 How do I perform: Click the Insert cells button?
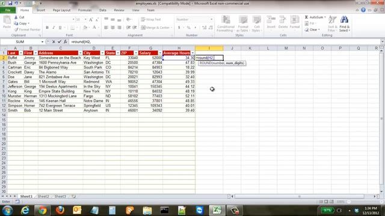coord(271,22)
